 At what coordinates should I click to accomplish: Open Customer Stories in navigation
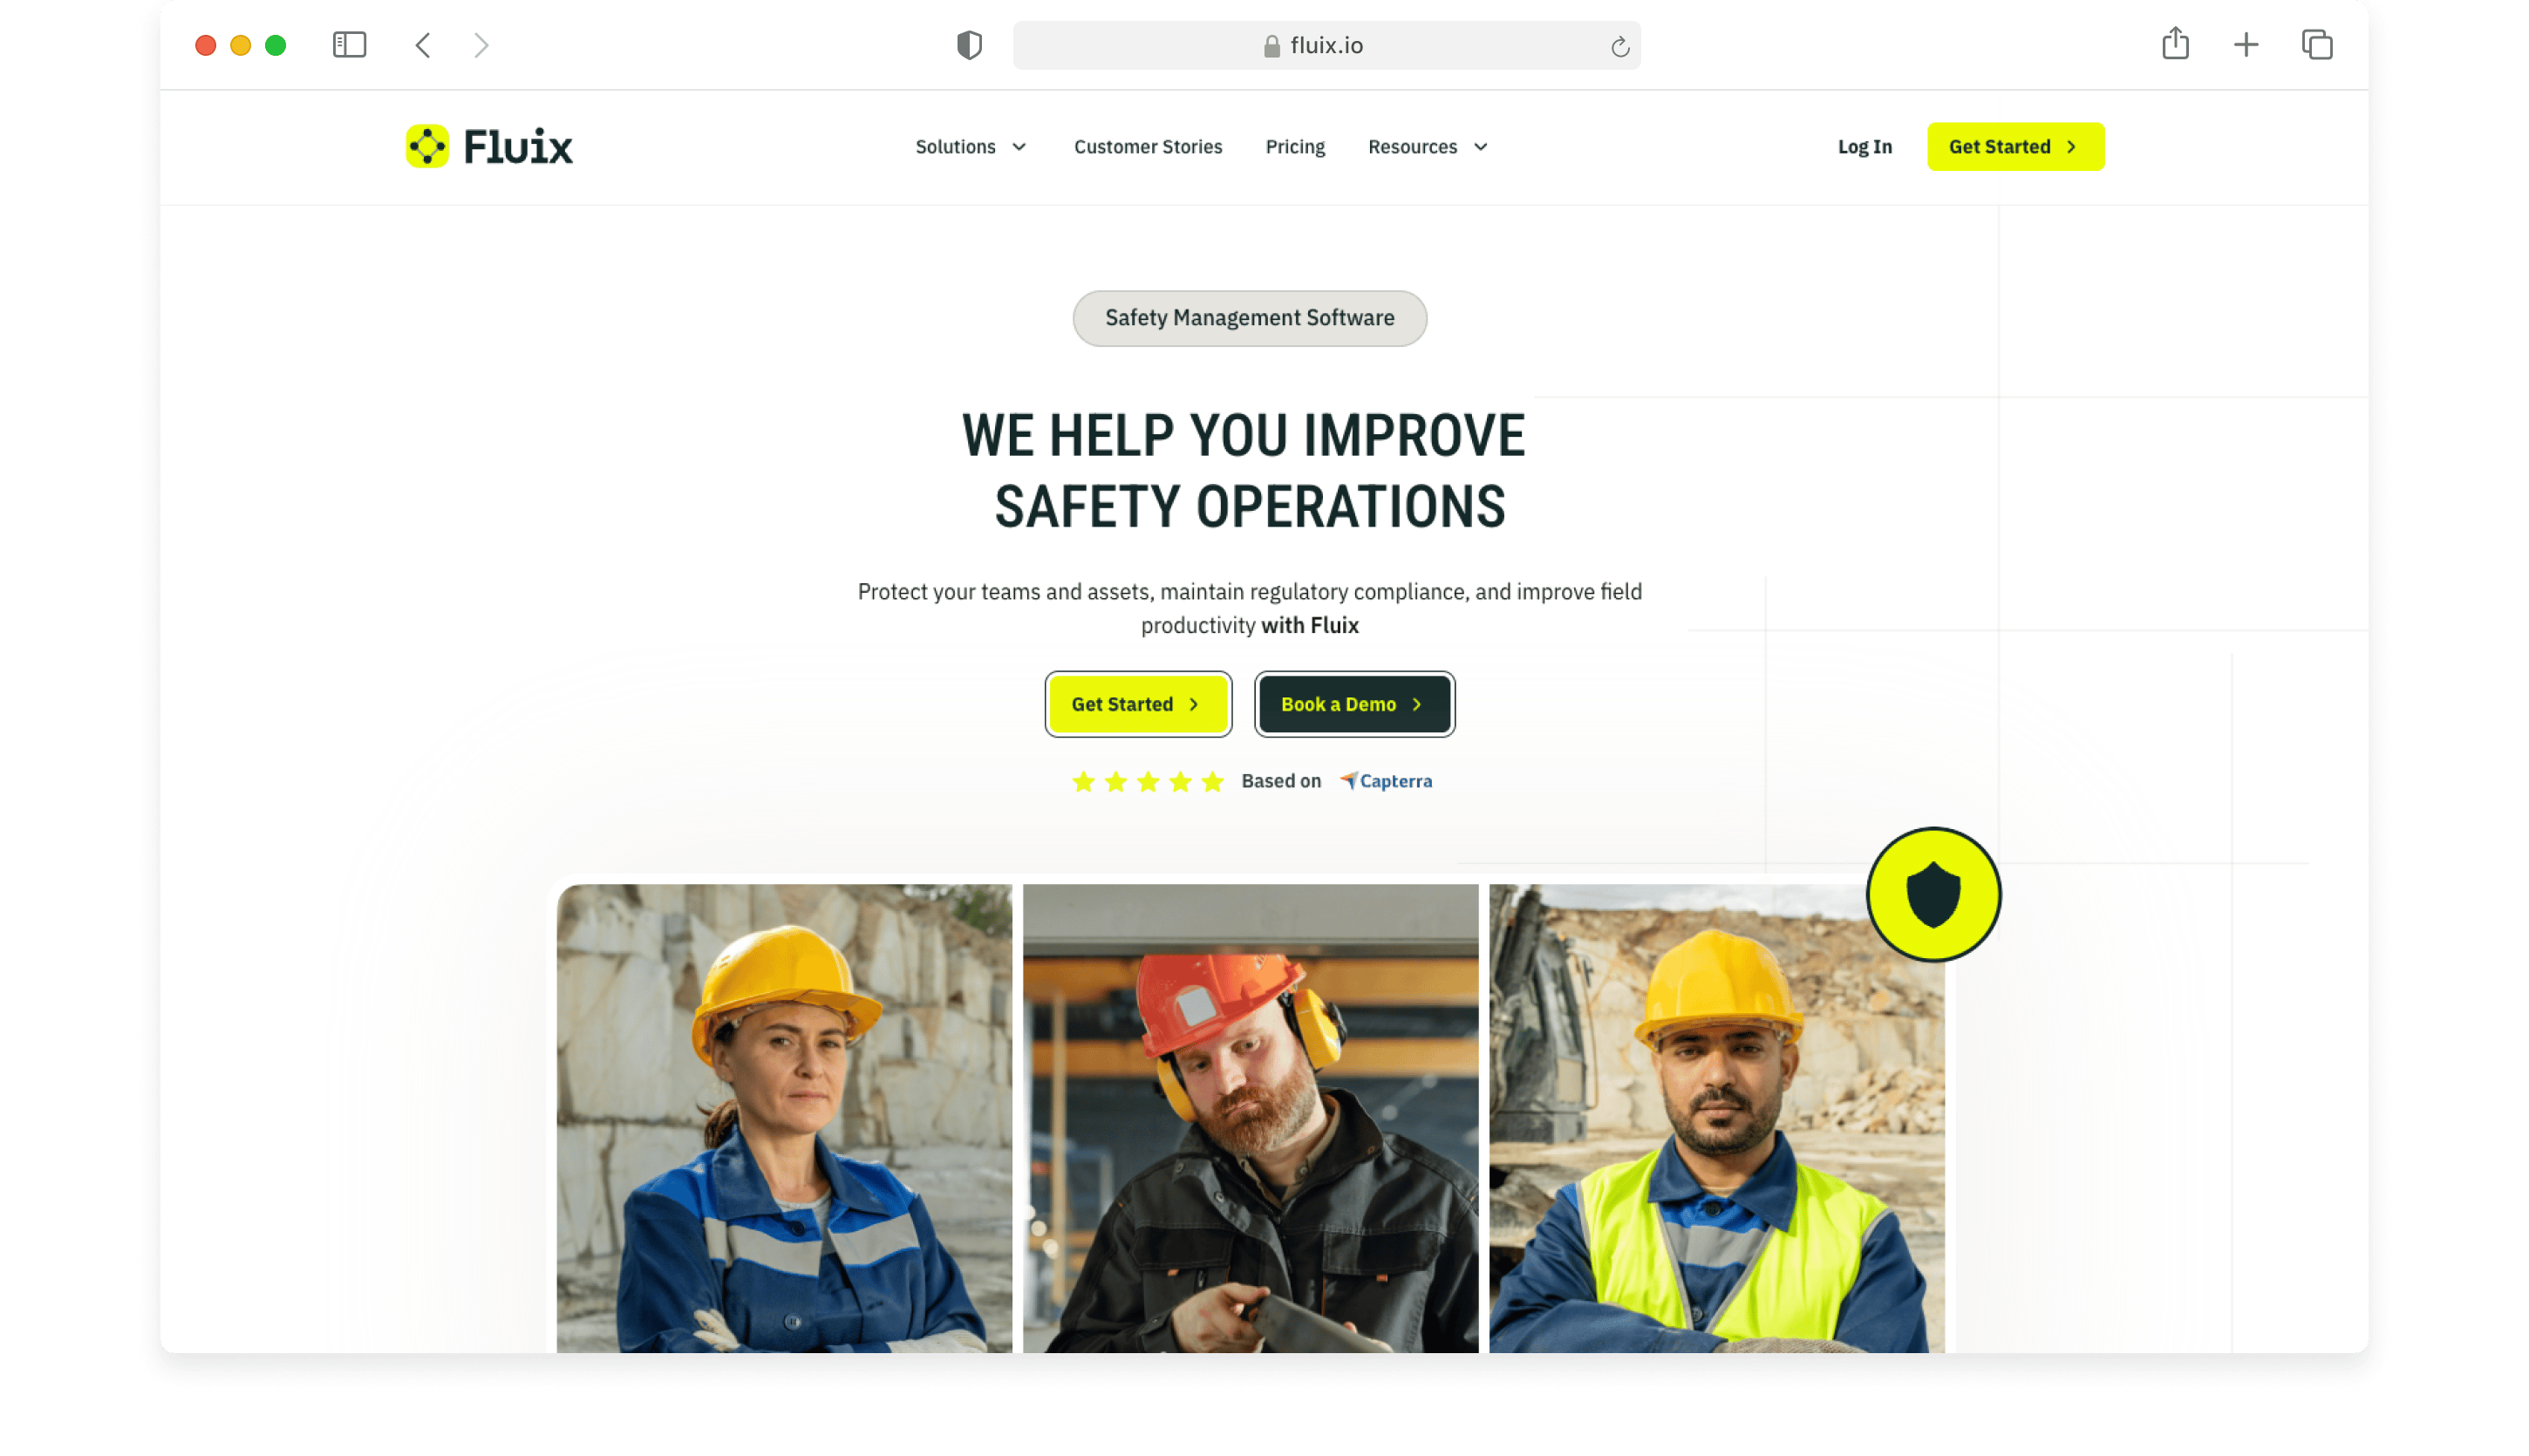[1148, 147]
